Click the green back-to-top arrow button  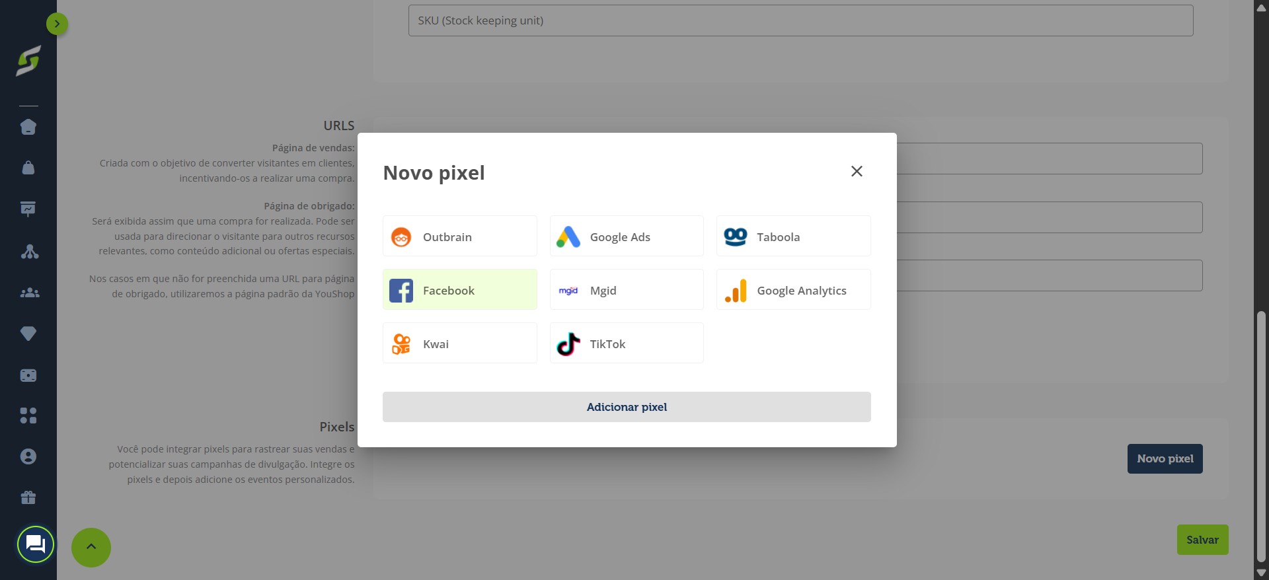coord(91,547)
